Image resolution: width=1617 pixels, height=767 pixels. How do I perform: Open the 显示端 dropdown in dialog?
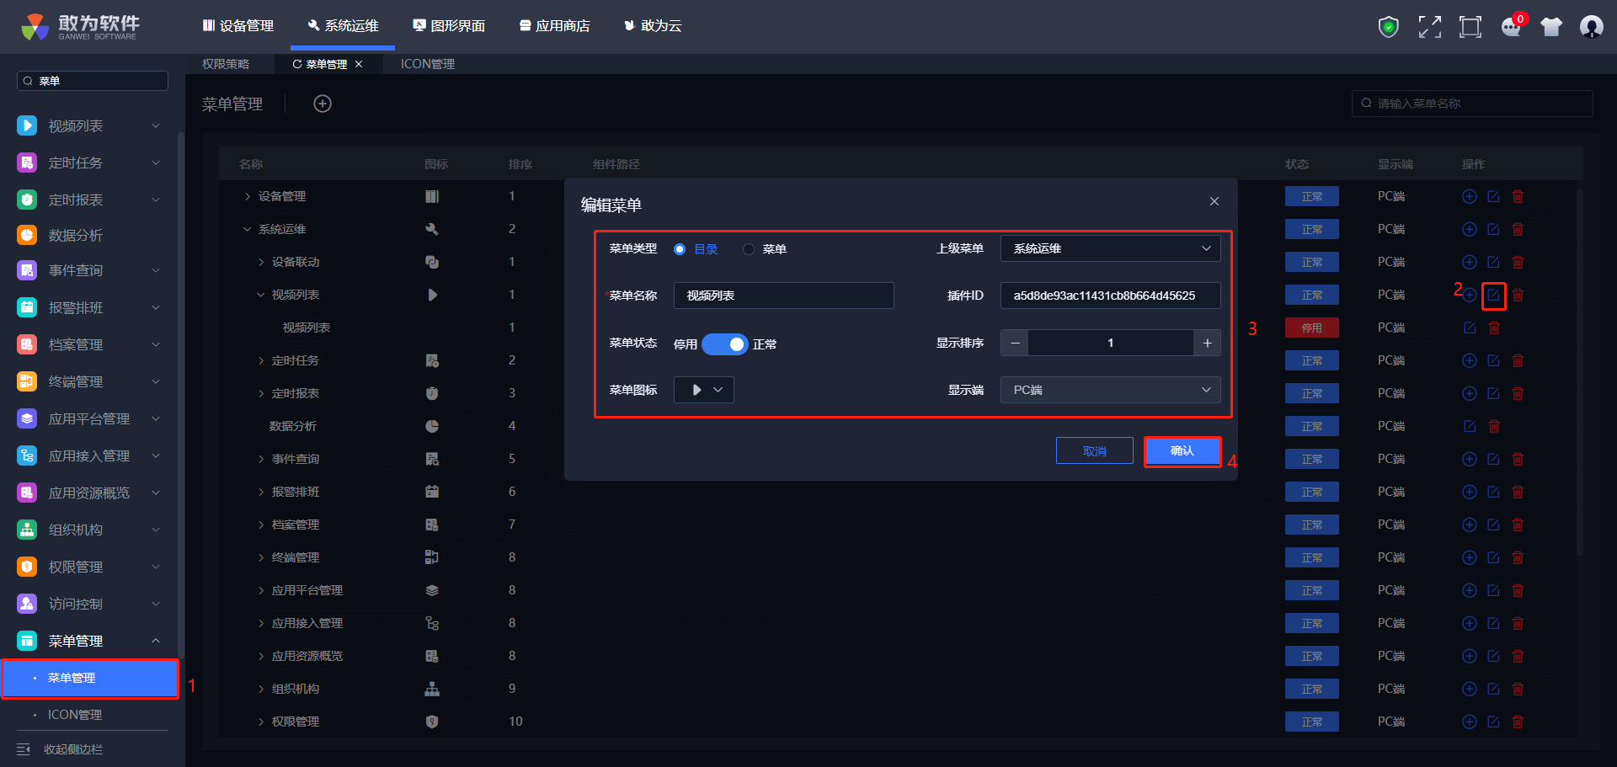[x=1109, y=390]
